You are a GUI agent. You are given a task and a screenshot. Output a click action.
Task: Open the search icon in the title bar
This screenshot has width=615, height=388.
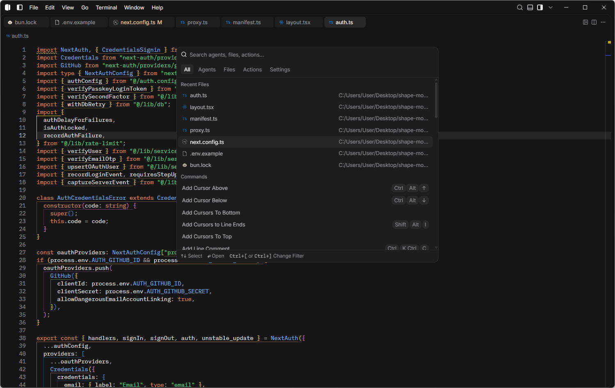[520, 7]
